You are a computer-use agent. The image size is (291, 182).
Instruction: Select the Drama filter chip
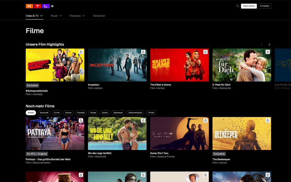point(68,113)
